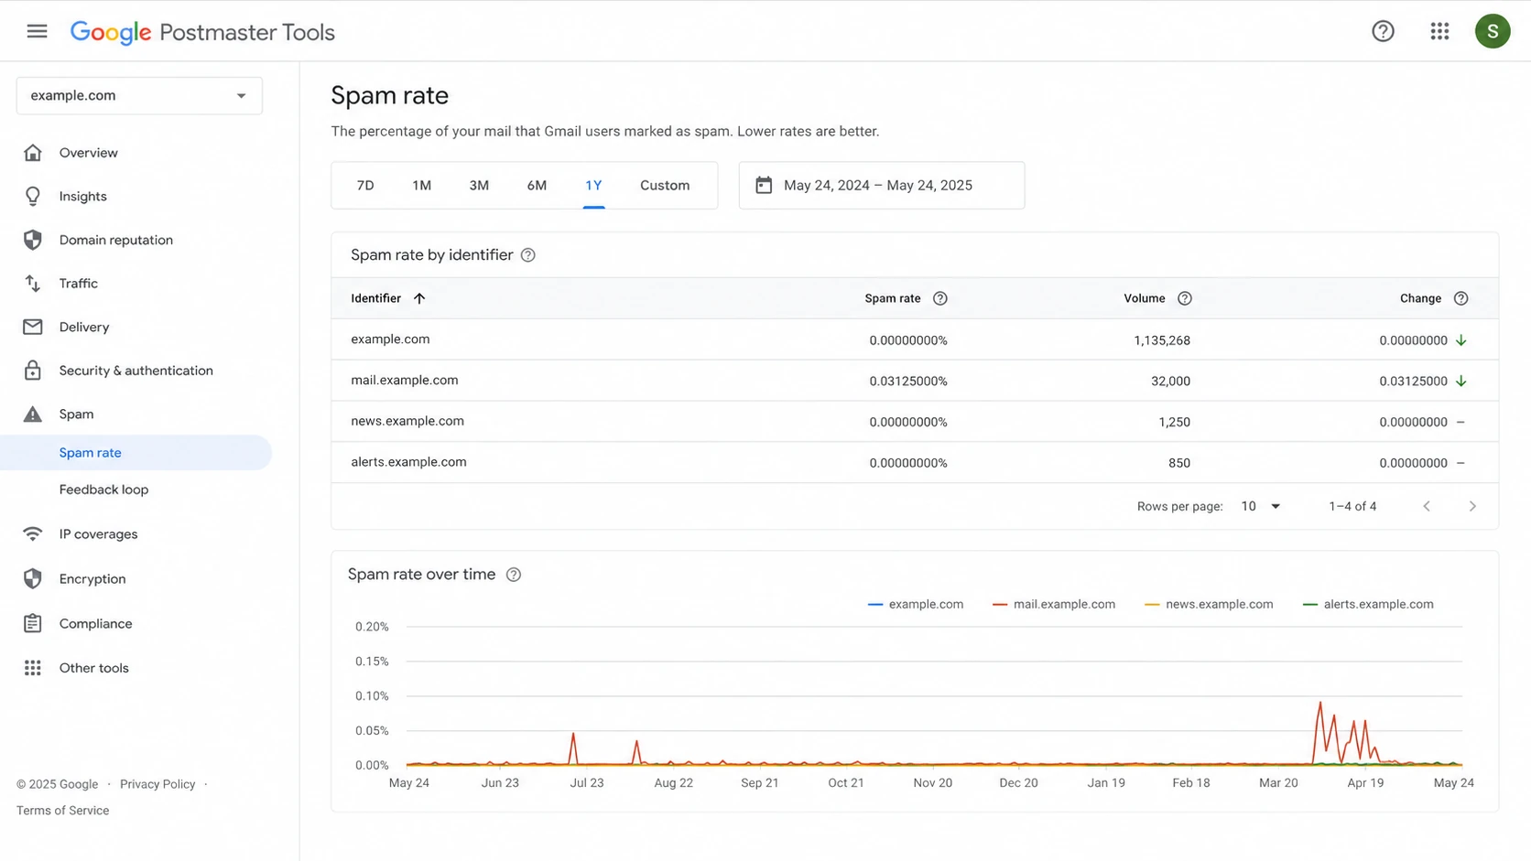
Task: Toggle example.com series in chart legend
Action: [916, 604]
